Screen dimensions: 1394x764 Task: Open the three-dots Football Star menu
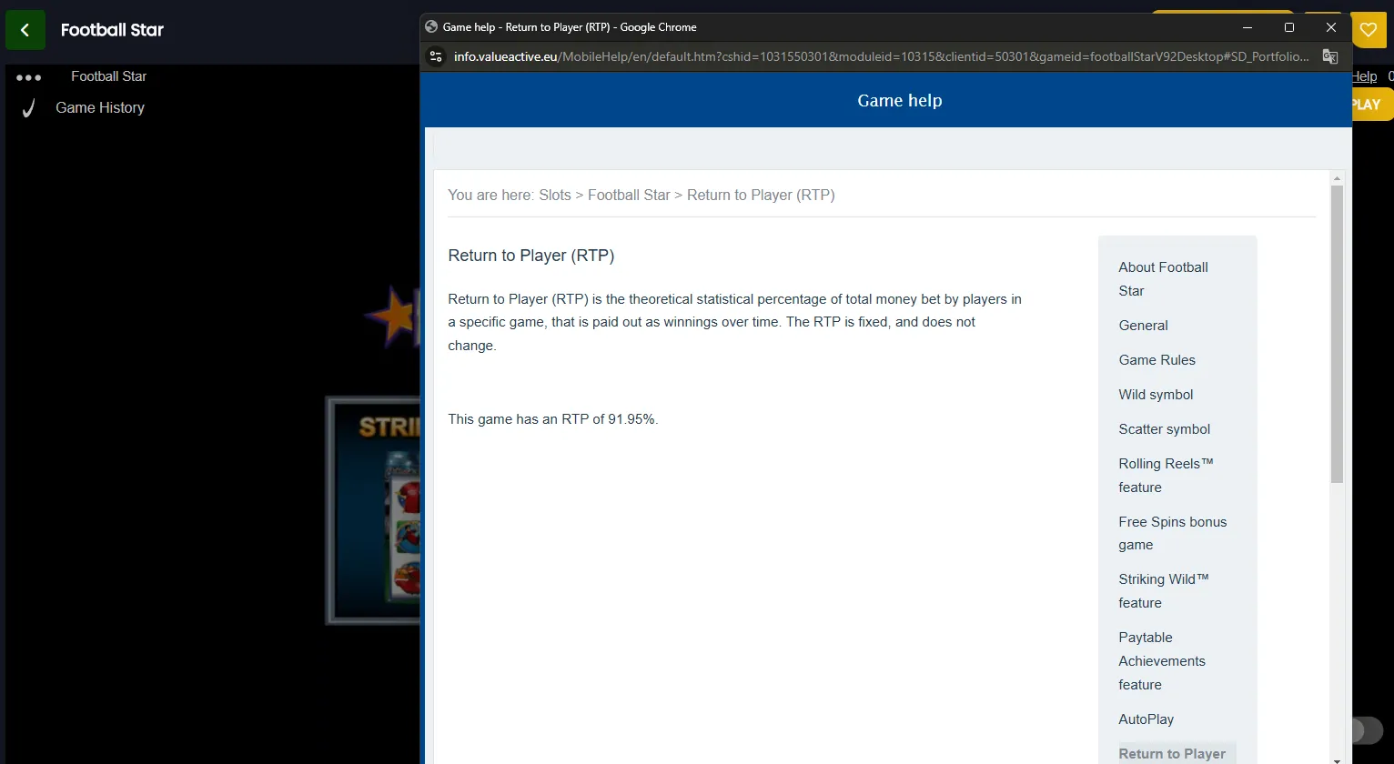[x=29, y=77]
